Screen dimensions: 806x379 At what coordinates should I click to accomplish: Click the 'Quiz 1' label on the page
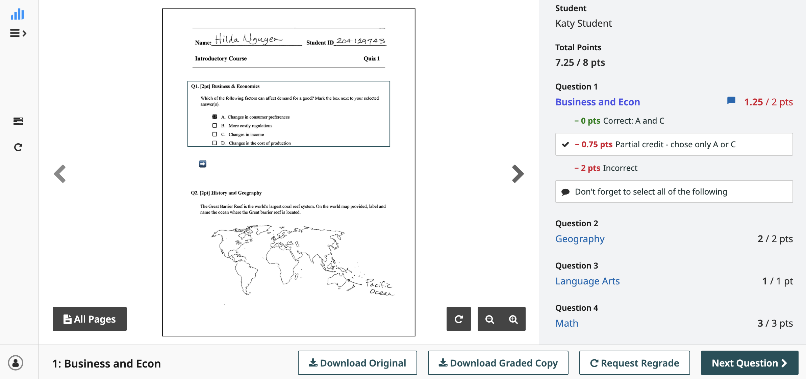click(372, 58)
